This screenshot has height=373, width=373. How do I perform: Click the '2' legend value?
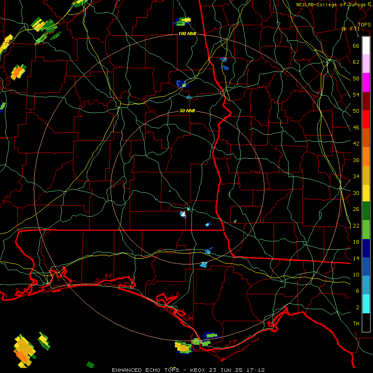[x=358, y=307]
